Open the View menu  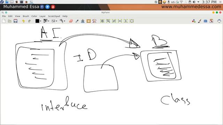coord(17,16)
